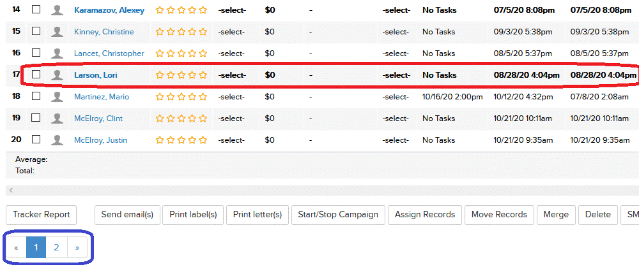Open the Tracker Report
Viewport: 639px width, 274px height.
[x=41, y=215]
